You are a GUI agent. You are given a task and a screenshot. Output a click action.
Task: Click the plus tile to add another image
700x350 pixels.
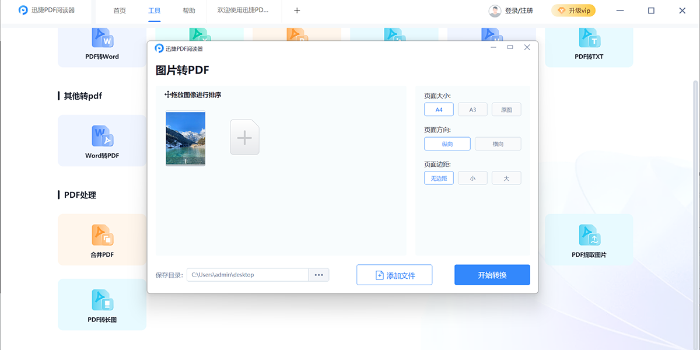[244, 136]
